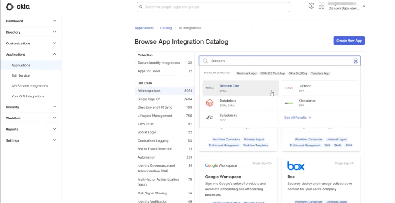Image resolution: width=395 pixels, height=203 pixels.
Task: Expand the Dashboard menu
Action: [x=54, y=21]
